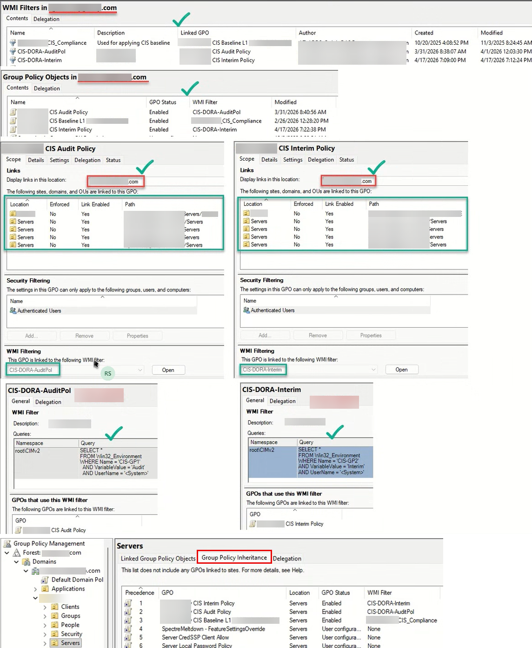Click 'Used for applying CIS baseline' description cell

(x=133, y=43)
